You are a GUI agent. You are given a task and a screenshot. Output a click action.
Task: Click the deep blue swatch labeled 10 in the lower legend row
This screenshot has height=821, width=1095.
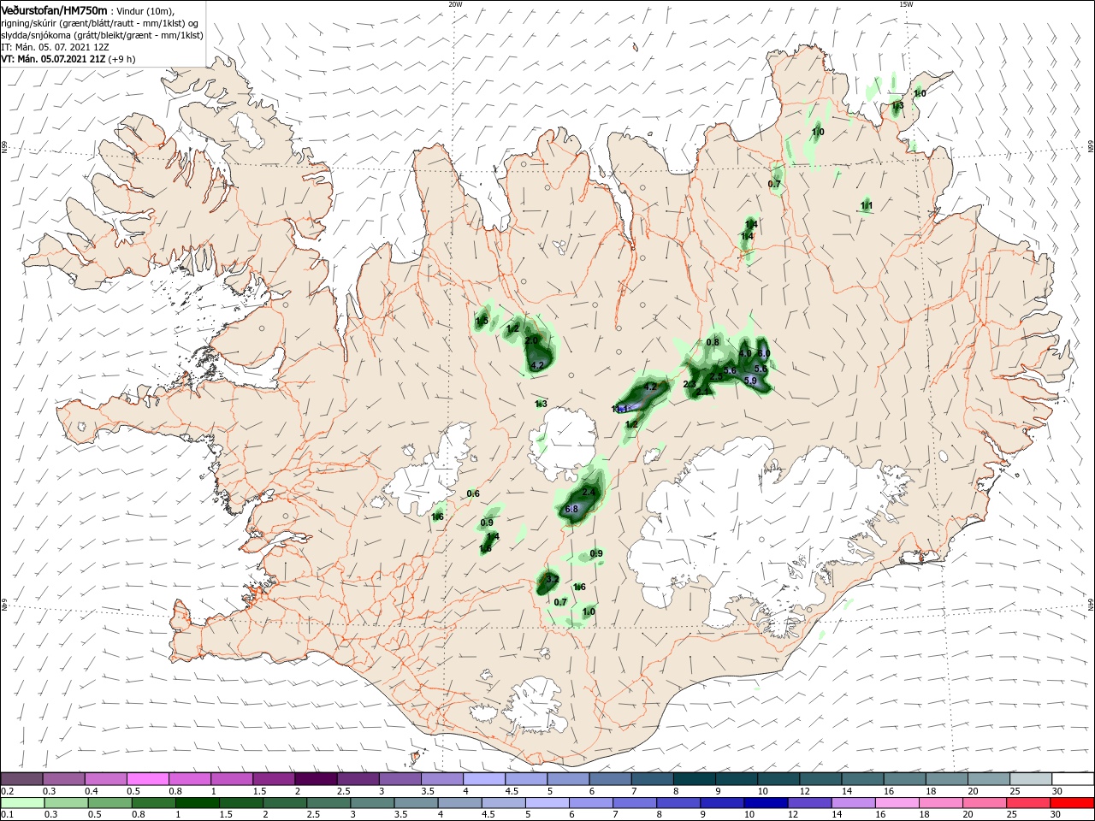[766, 804]
